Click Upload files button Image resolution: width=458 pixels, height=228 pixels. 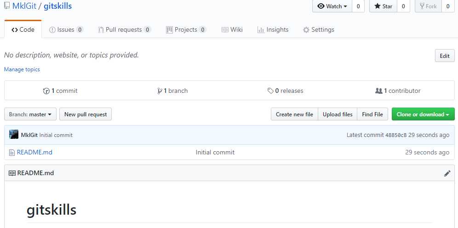point(338,114)
